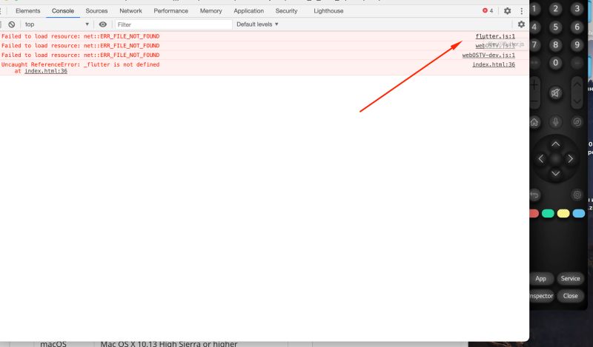Tap number 6 on the remote keypad
Screen dimensions: 593x347
point(577,27)
